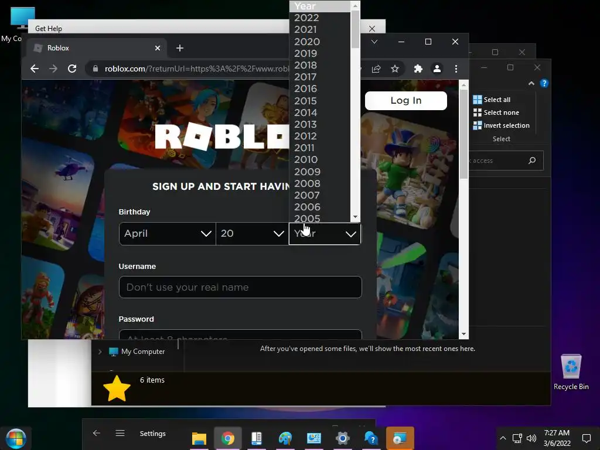Viewport: 600px width, 450px height.
Task: Choose 2015 from the year list
Action: 319,101
